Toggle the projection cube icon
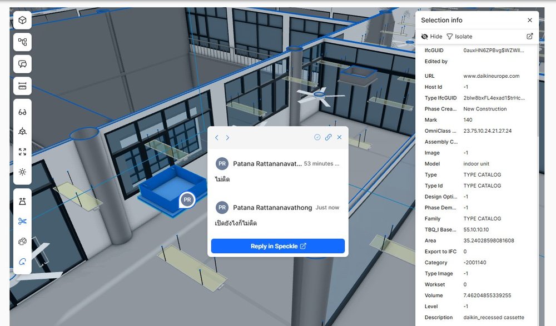Screen dimensions: 556x326 [x=22, y=132]
